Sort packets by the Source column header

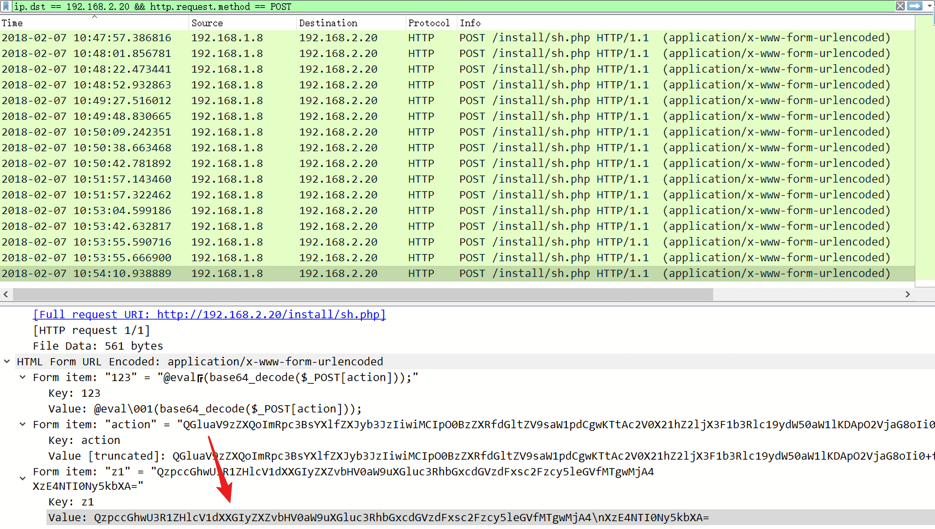[x=242, y=23]
